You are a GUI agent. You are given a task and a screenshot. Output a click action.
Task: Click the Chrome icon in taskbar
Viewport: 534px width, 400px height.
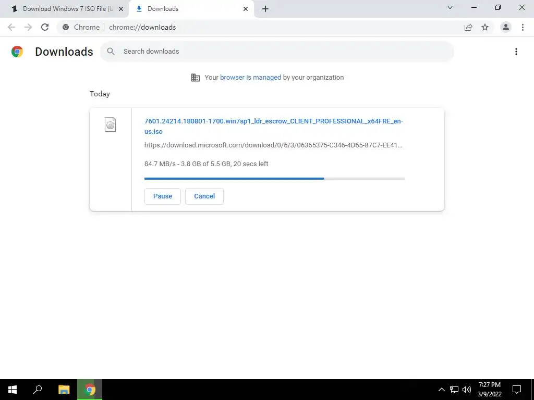point(90,390)
